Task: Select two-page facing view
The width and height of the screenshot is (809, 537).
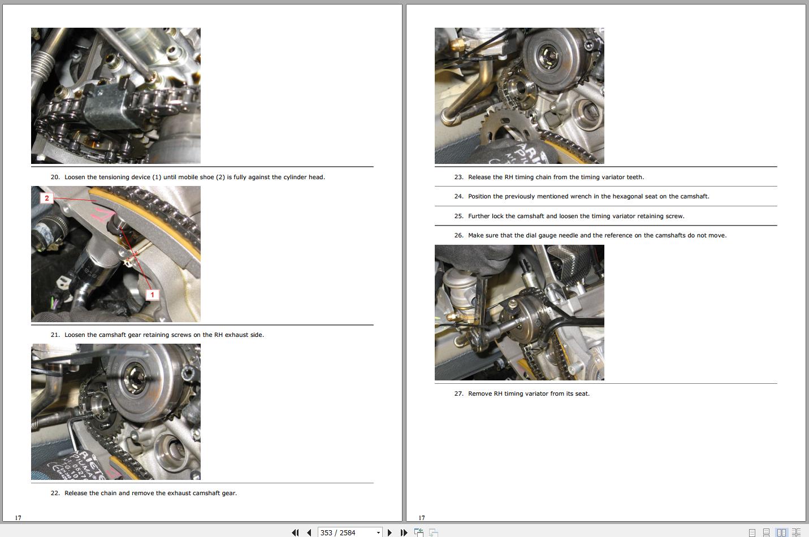Action: pos(781,532)
